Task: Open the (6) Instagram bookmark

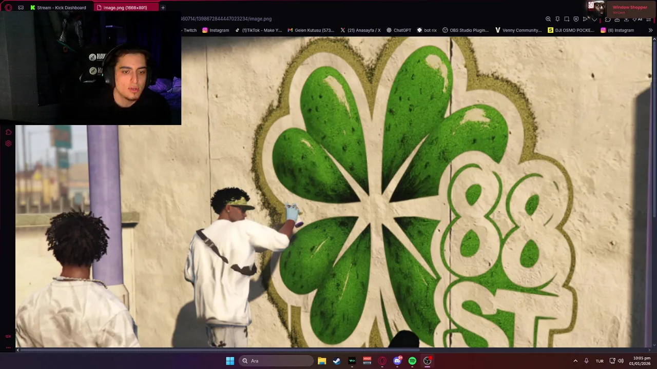Action: (x=617, y=30)
